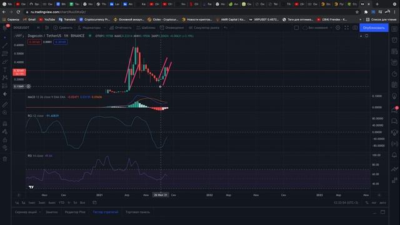Screen dimensions: 400x225
Task: Open the calendar panel icon
Action: (394, 85)
